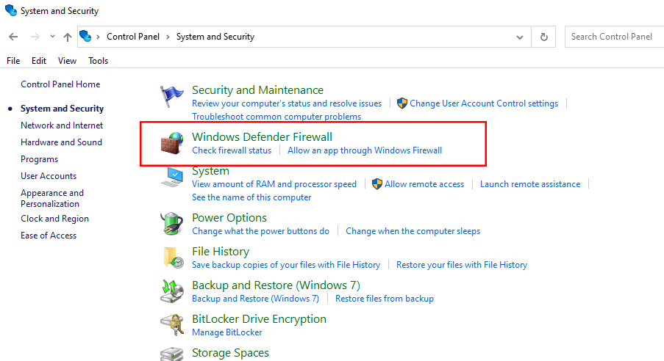Select Network and Internet in sidebar

(62, 125)
